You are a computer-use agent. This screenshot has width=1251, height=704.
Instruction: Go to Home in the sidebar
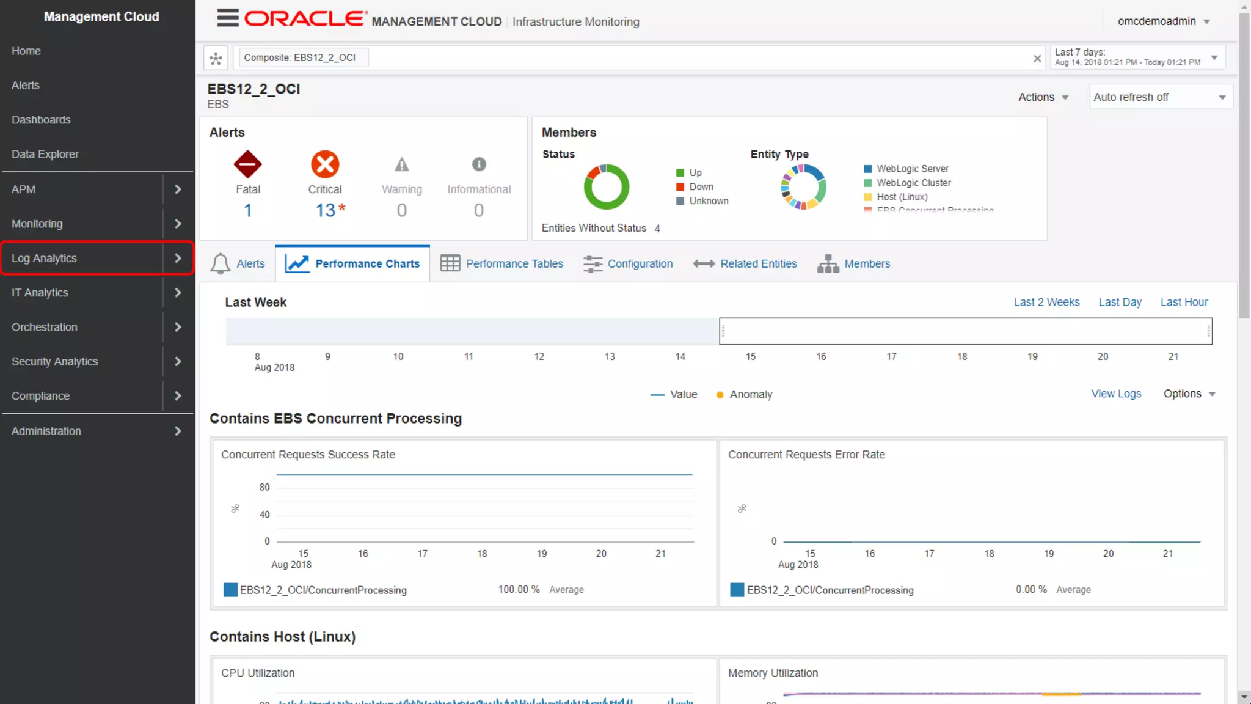coord(26,51)
